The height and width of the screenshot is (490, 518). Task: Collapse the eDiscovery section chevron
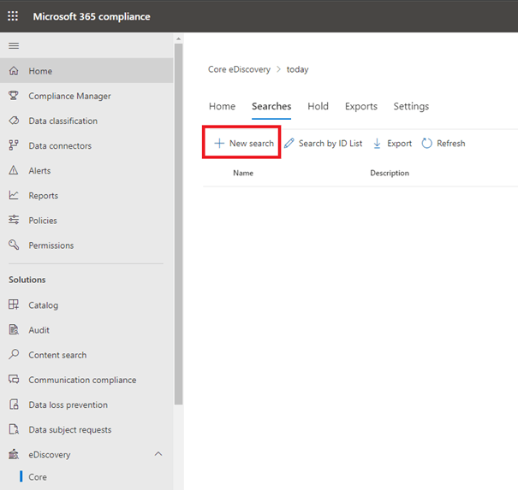click(x=158, y=454)
